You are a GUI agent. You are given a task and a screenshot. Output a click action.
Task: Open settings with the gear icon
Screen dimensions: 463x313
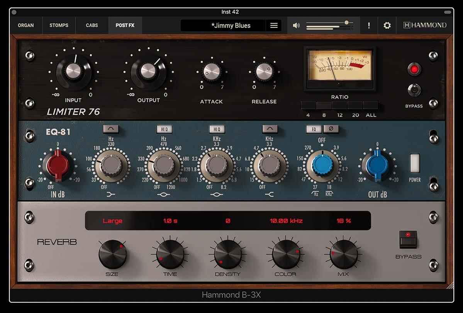[387, 25]
